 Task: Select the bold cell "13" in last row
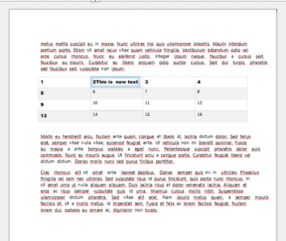click(x=64, y=116)
